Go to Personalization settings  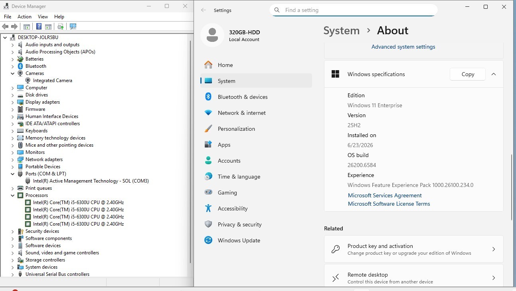[x=256, y=129]
